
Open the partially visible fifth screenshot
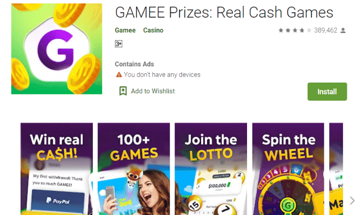pyautogui.click(x=336, y=169)
